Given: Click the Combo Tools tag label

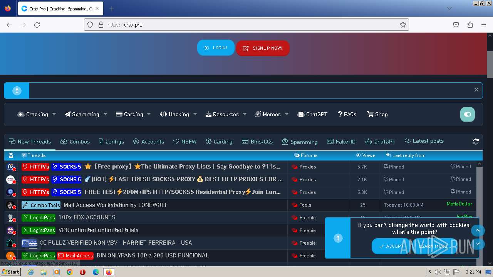Looking at the screenshot, I should [41, 205].
